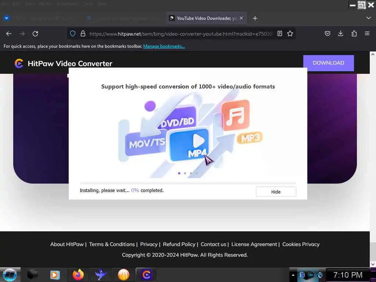Image resolution: width=376 pixels, height=282 pixels.
Task: Click the page scrollbar down arrow
Action: (373, 264)
